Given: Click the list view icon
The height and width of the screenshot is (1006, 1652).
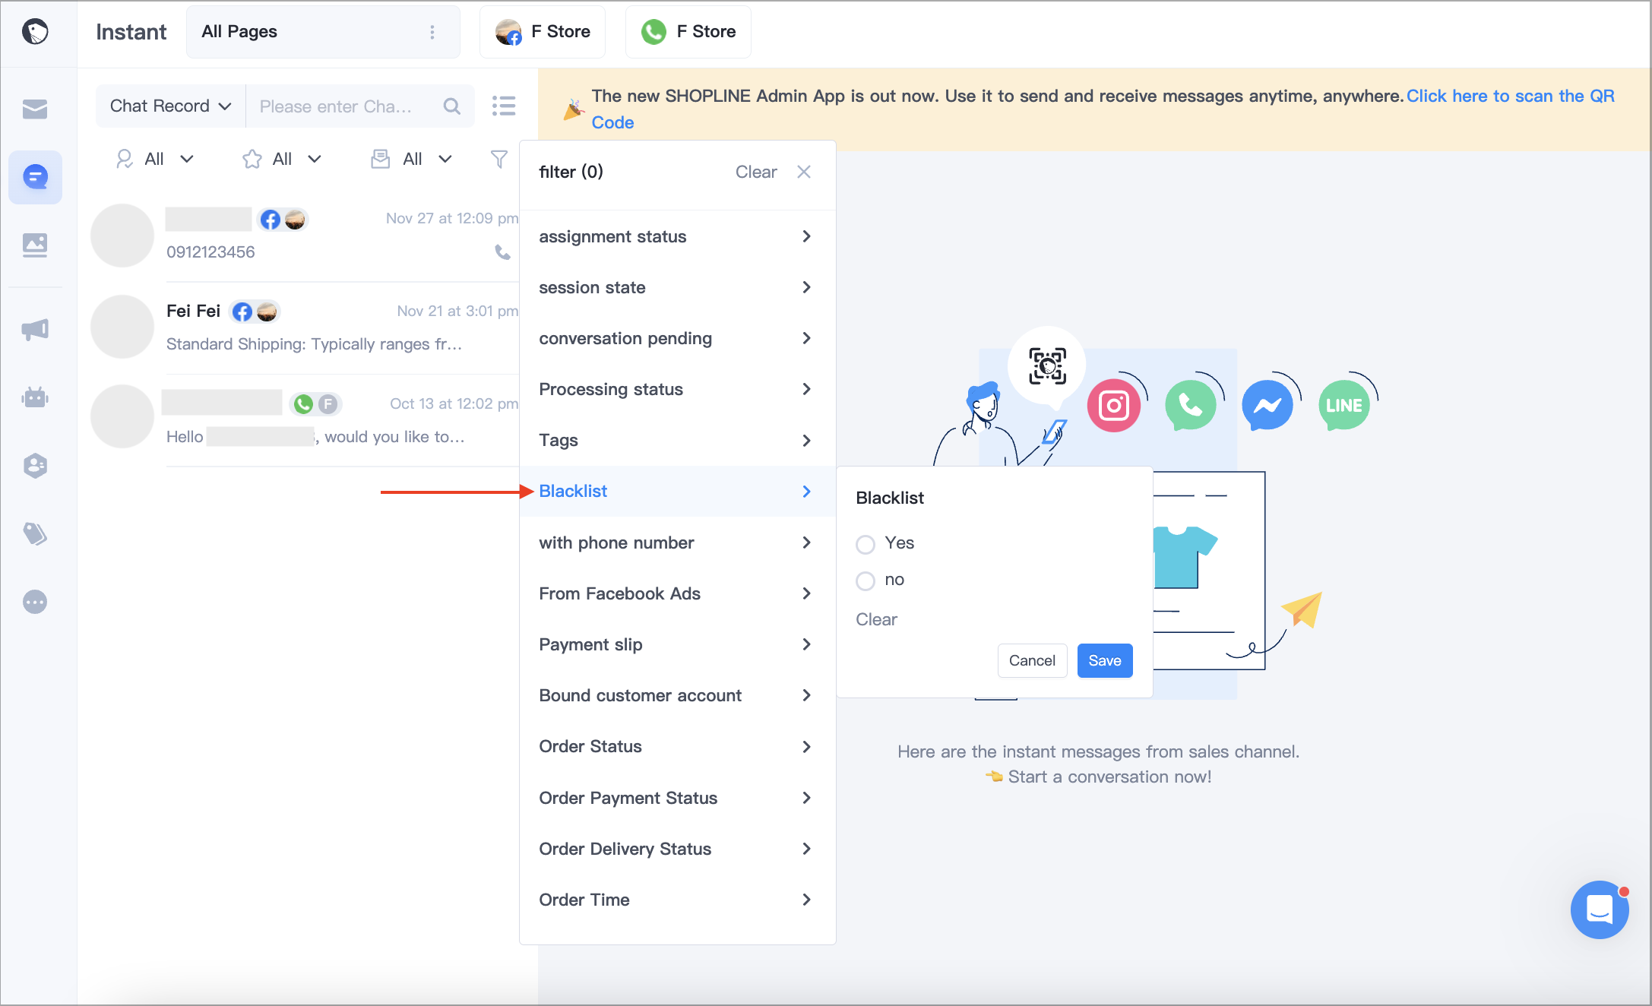Looking at the screenshot, I should click(x=504, y=106).
